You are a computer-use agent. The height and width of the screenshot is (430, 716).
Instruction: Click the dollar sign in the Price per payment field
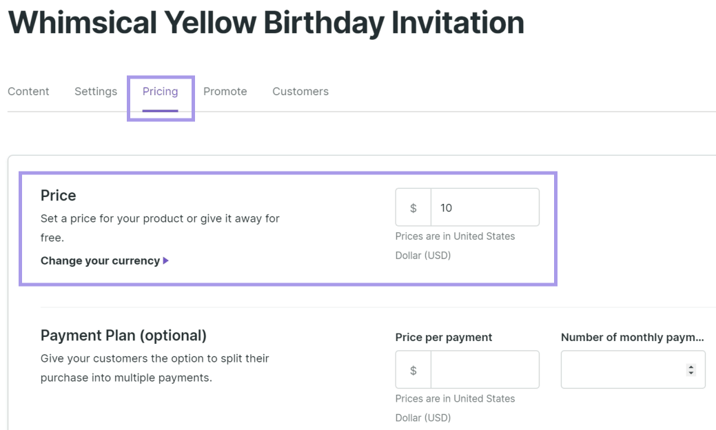413,370
